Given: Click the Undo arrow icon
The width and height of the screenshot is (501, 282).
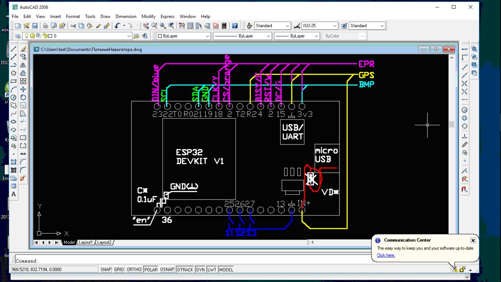Looking at the screenshot, I should click(x=117, y=25).
